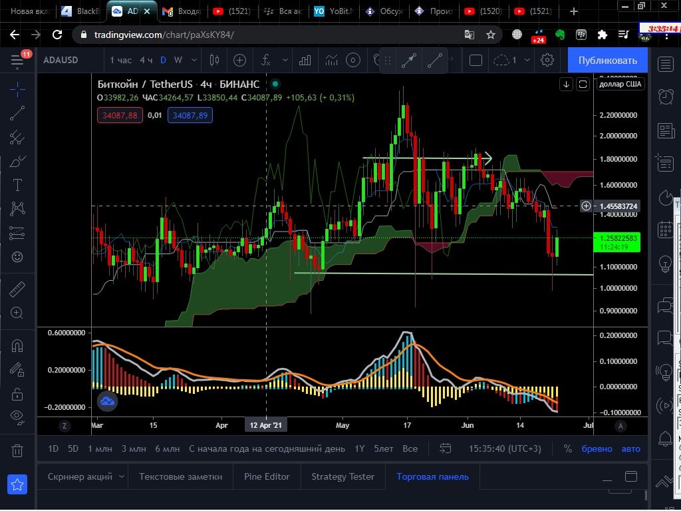Screen dimensions: 681x511
Task: Click the green market status dot
Action: coord(275,85)
